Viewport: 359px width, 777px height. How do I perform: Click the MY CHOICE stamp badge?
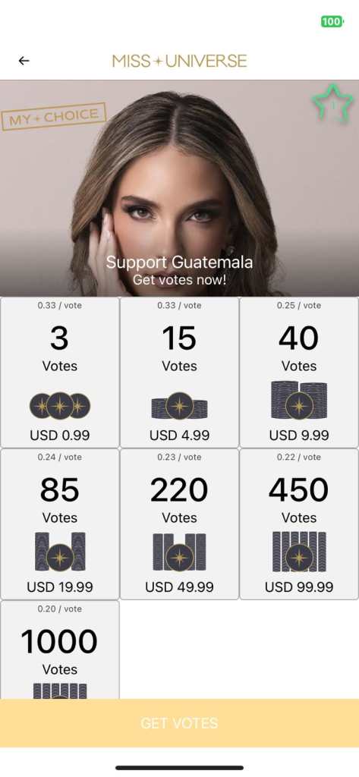click(54, 117)
